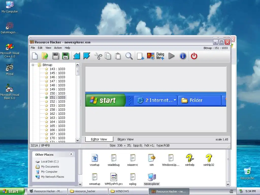Switch to Binary View tab

pos(125,139)
